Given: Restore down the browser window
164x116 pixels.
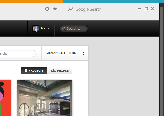Looking at the screenshot, I should (x=146, y=9).
